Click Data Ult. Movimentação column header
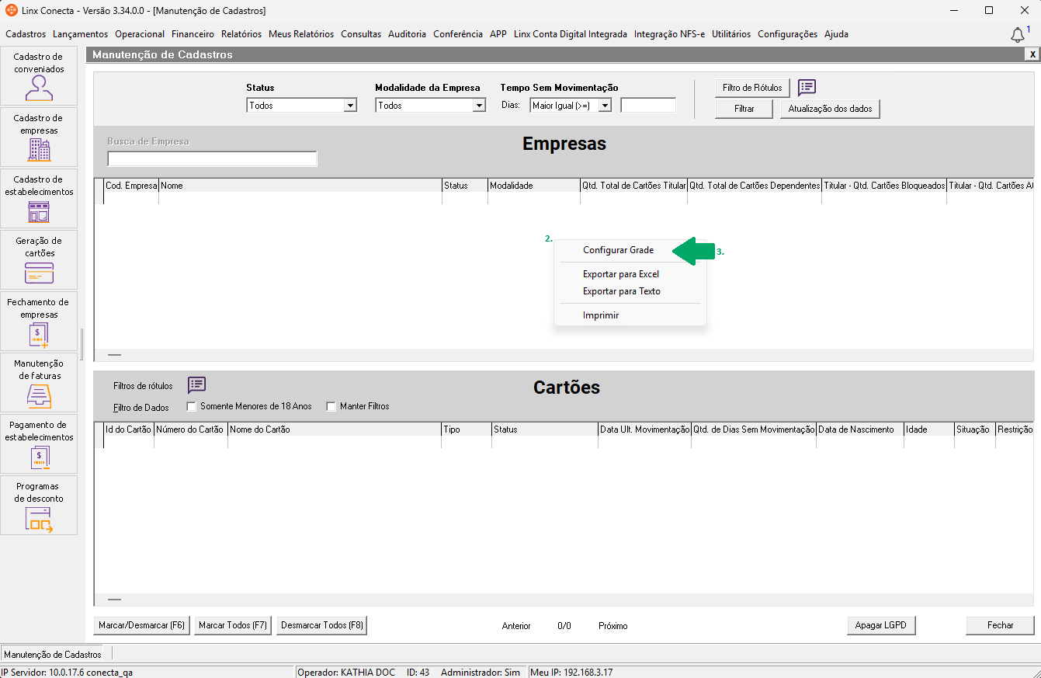The image size is (1041, 678). click(644, 429)
